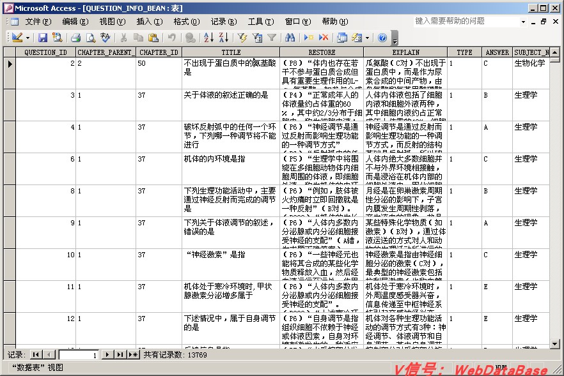Click the Print icon
This screenshot has height=376, width=564.
[75, 38]
